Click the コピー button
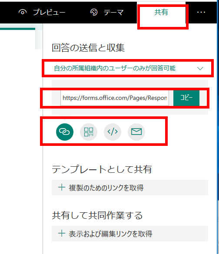The width and height of the screenshot is (219, 254). click(186, 98)
